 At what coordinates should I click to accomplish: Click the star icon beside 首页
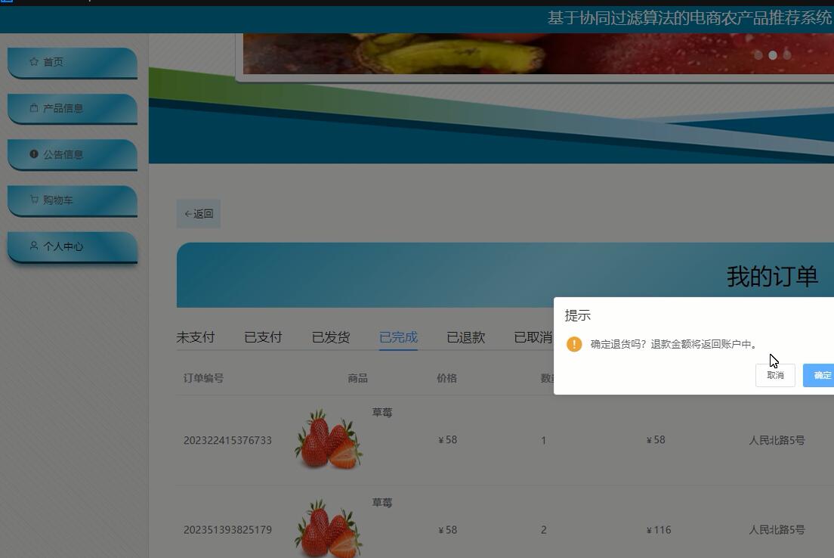point(34,62)
